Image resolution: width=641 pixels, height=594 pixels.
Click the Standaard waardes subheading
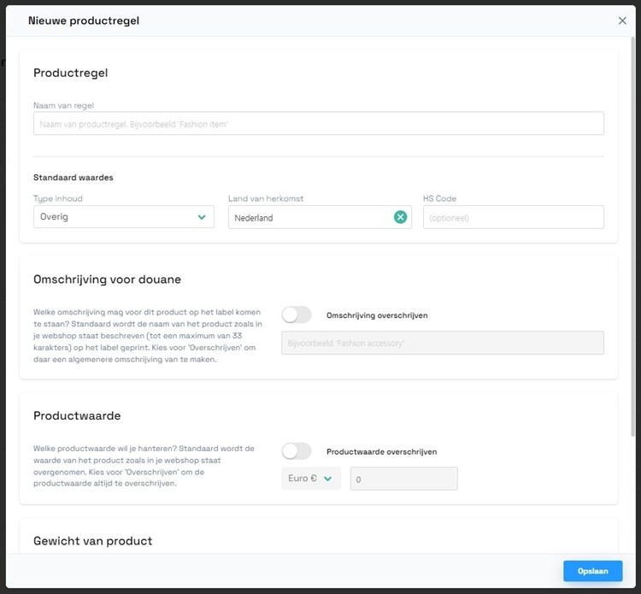[74, 178]
